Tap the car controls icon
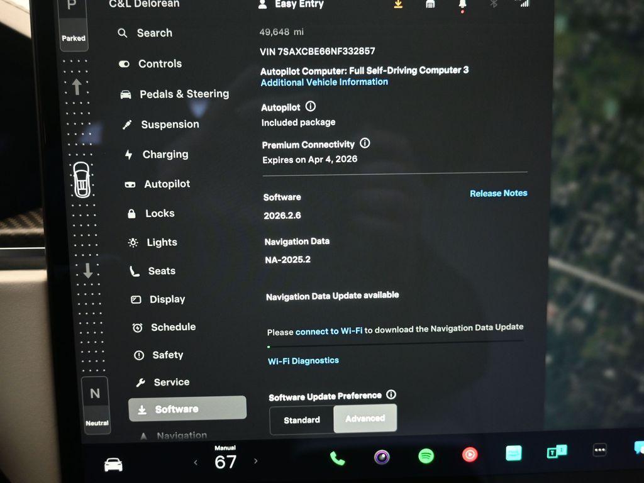 click(x=113, y=464)
